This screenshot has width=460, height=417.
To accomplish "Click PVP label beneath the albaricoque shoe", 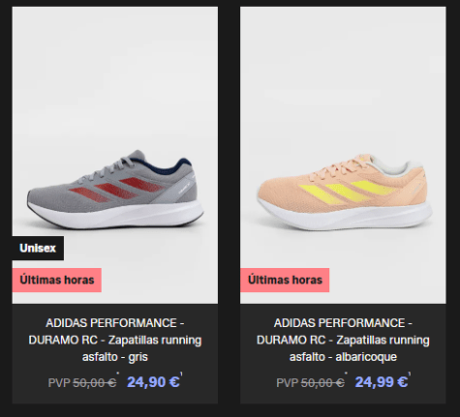I will [288, 383].
